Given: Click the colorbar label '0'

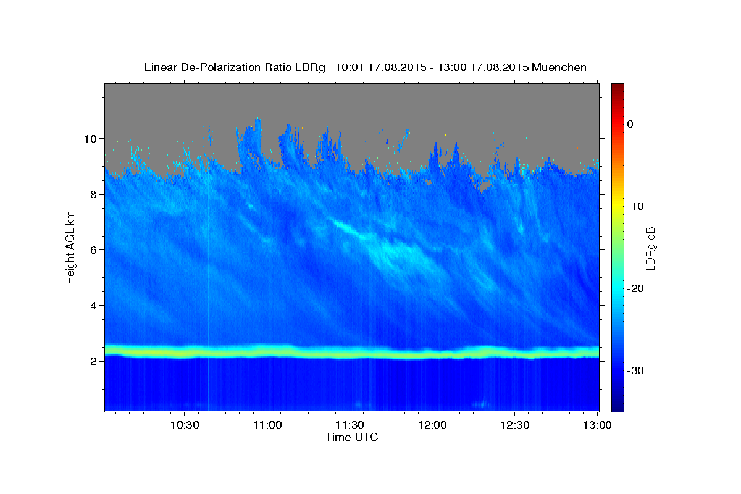Looking at the screenshot, I should point(630,124).
